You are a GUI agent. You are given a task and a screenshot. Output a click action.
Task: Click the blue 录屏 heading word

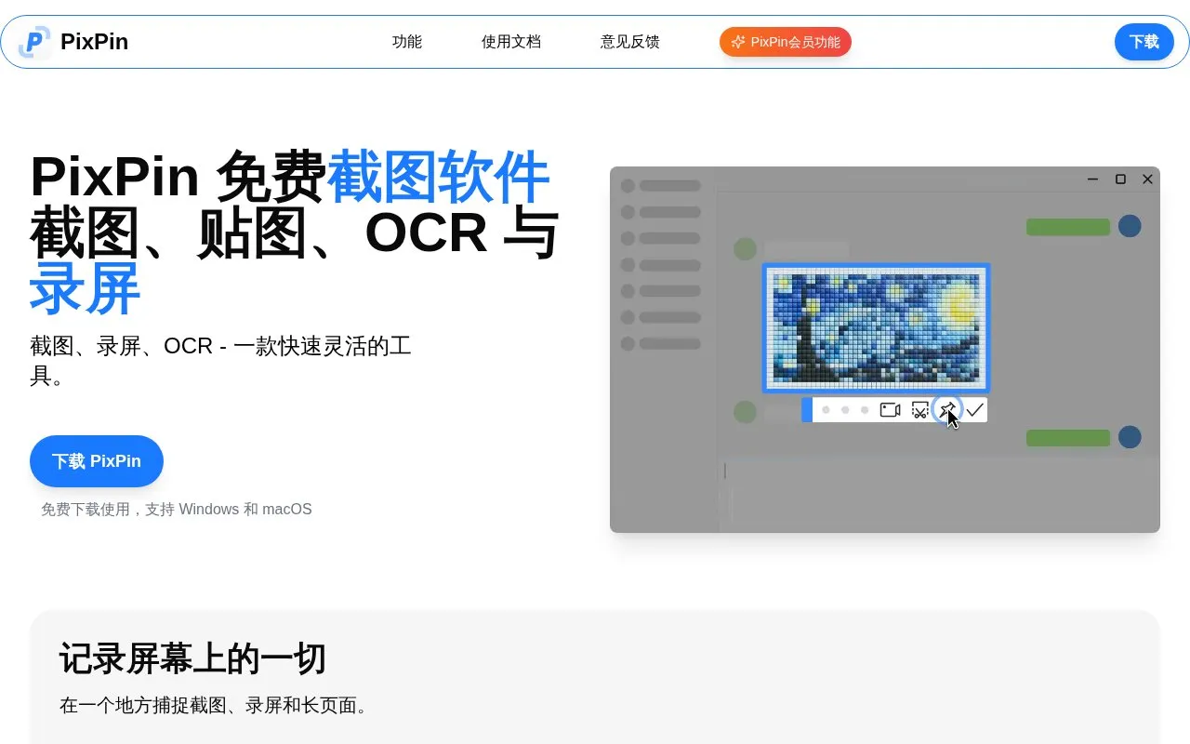pos(86,289)
